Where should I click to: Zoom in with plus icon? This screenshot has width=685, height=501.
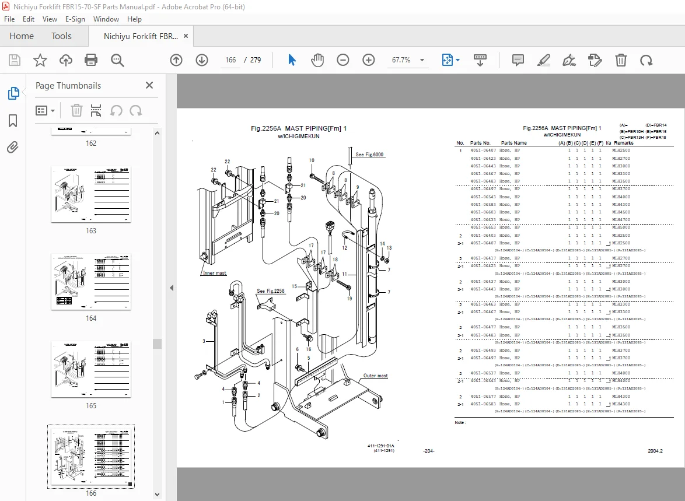[x=369, y=60]
